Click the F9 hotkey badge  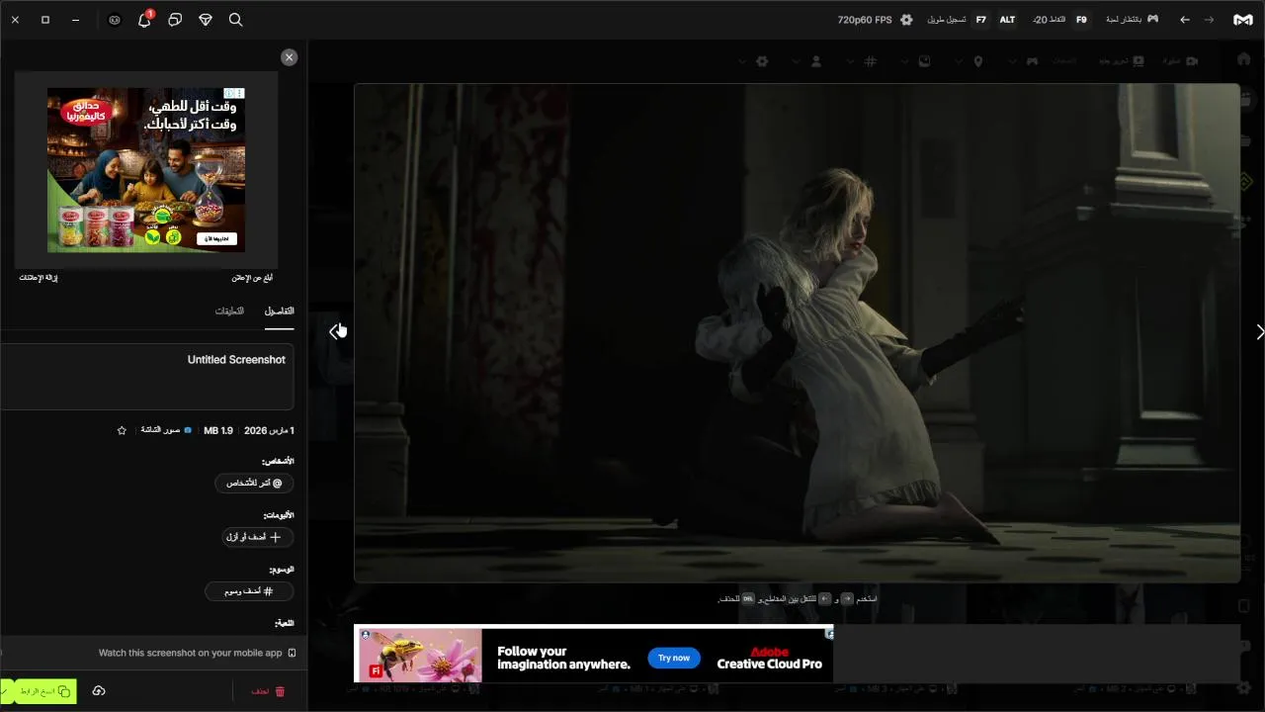1081,20
